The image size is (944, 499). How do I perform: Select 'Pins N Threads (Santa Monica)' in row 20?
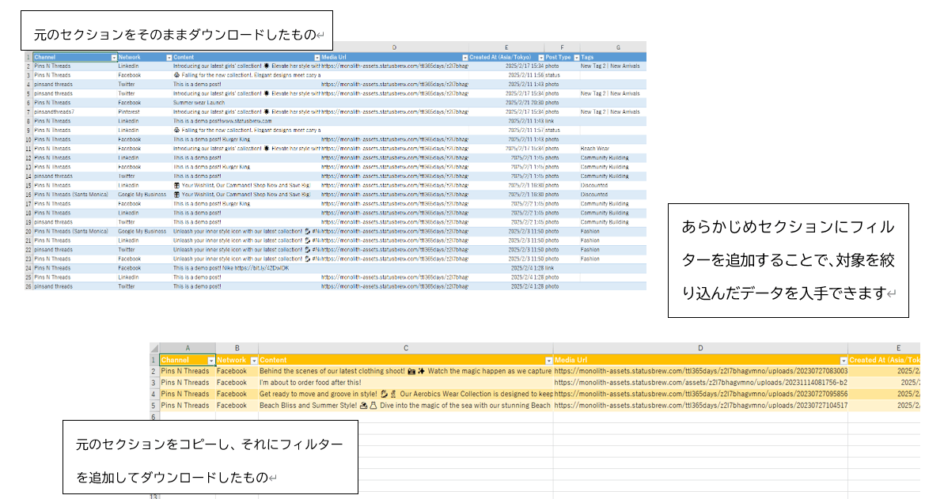[x=75, y=232]
